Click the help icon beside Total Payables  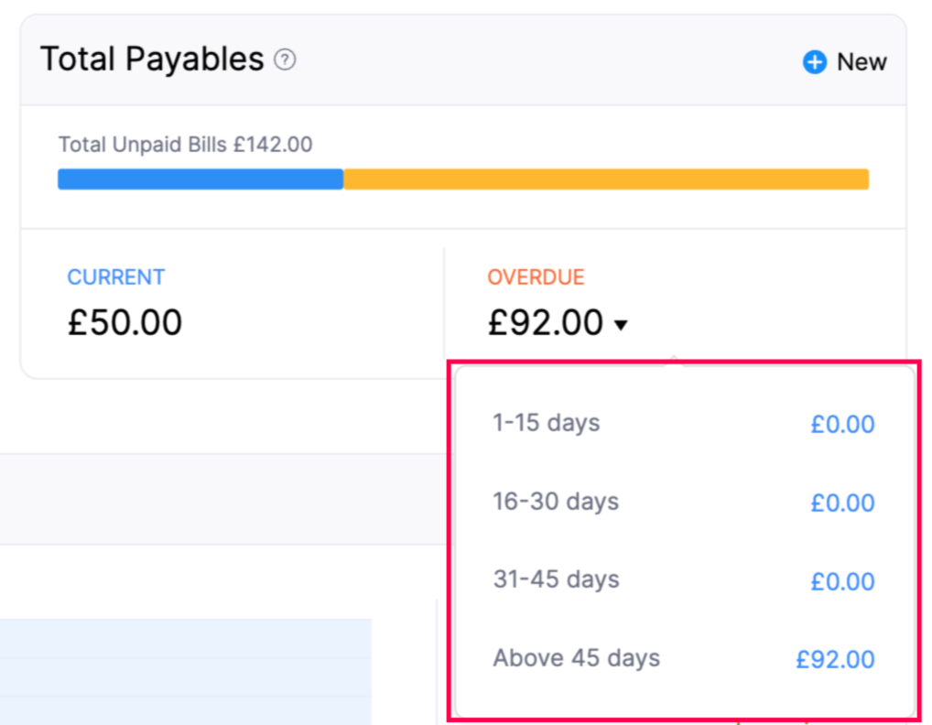pyautogui.click(x=285, y=60)
